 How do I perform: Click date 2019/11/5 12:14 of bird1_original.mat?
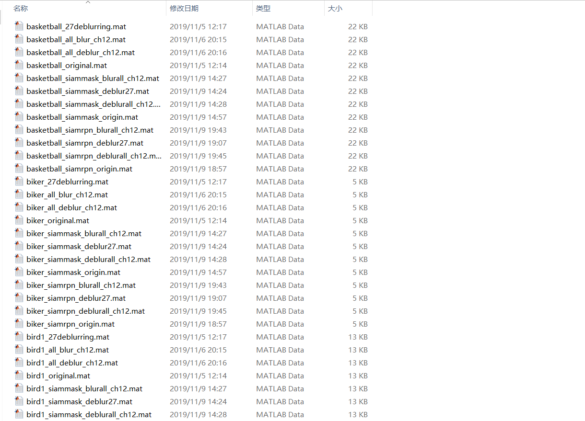click(x=198, y=375)
